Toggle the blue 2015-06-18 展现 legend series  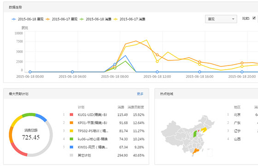pyautogui.click(x=28, y=19)
